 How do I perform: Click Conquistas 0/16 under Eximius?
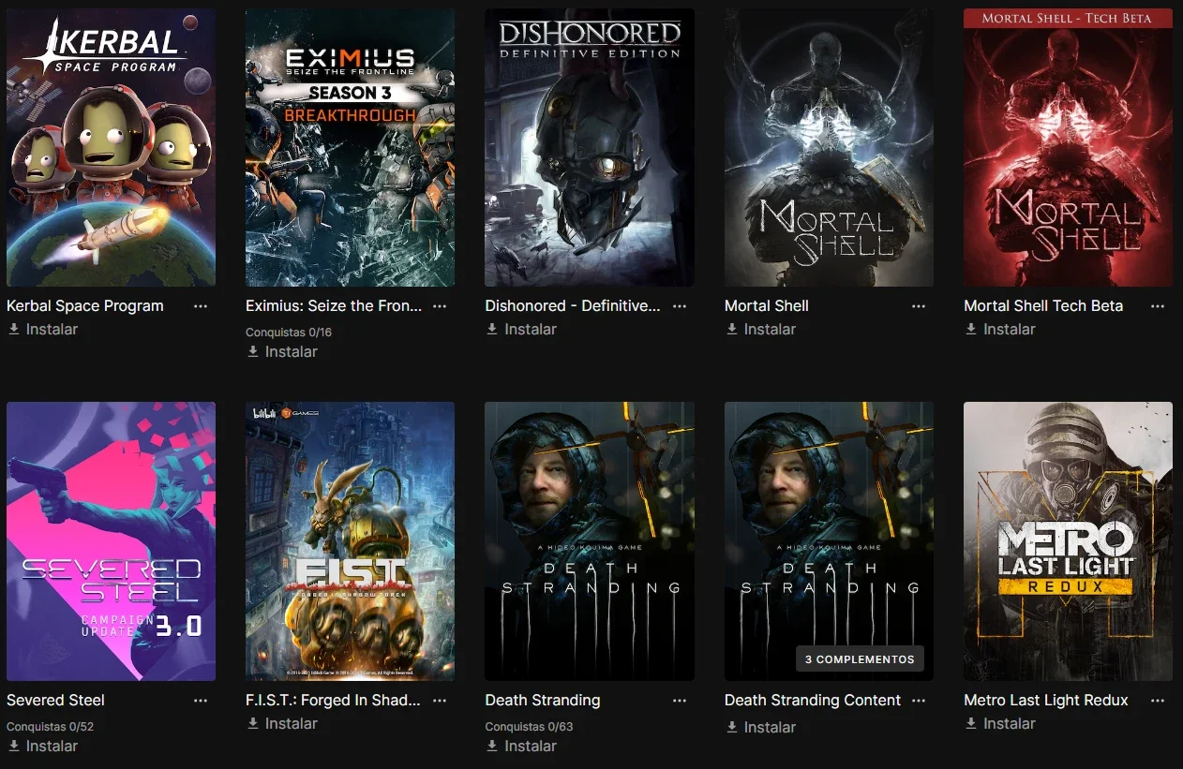click(x=289, y=333)
